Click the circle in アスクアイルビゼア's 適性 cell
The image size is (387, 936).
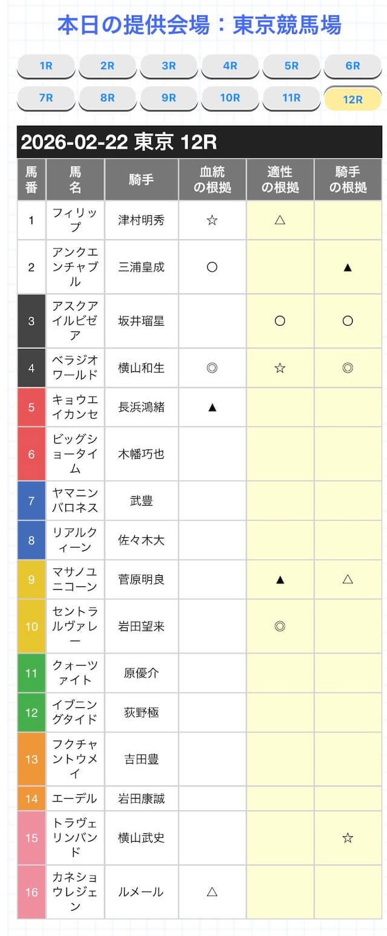[279, 321]
